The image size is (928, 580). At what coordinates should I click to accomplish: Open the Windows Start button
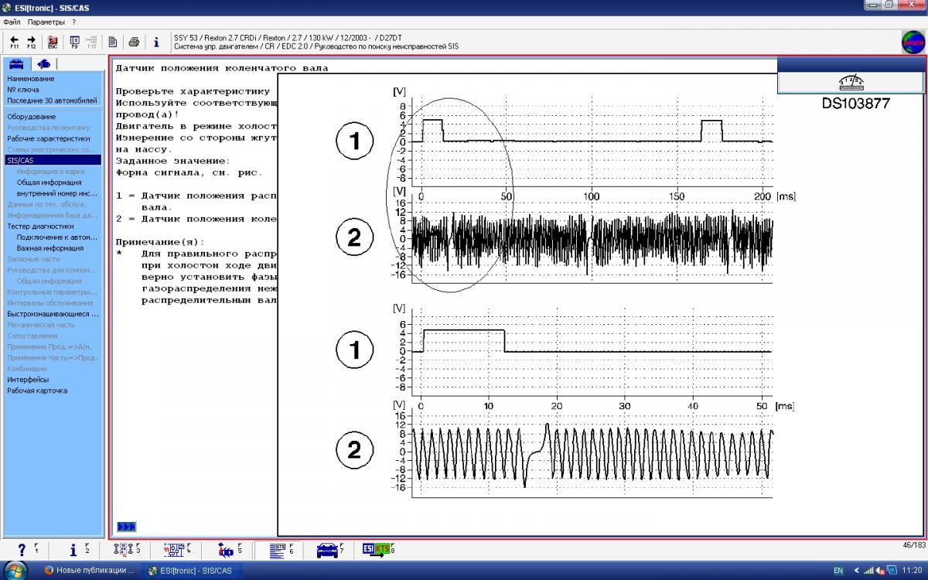[x=15, y=570]
